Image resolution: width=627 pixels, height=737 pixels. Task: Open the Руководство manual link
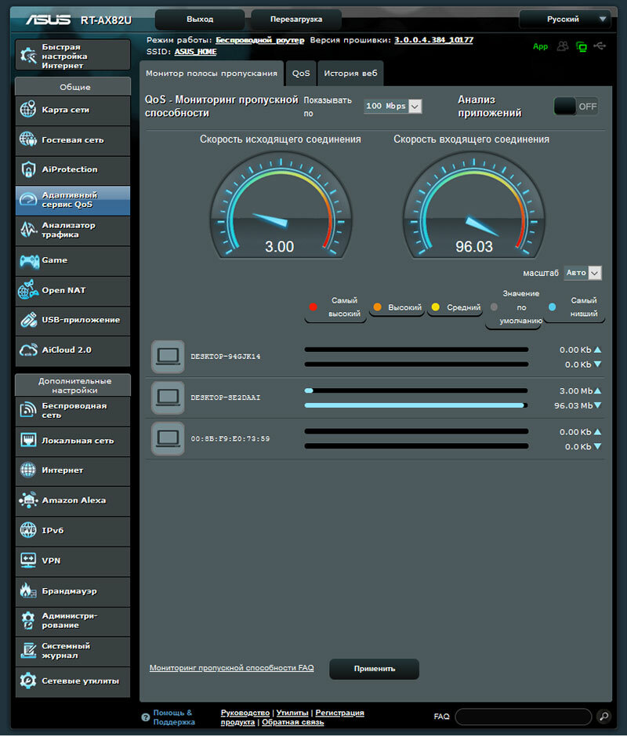(245, 713)
